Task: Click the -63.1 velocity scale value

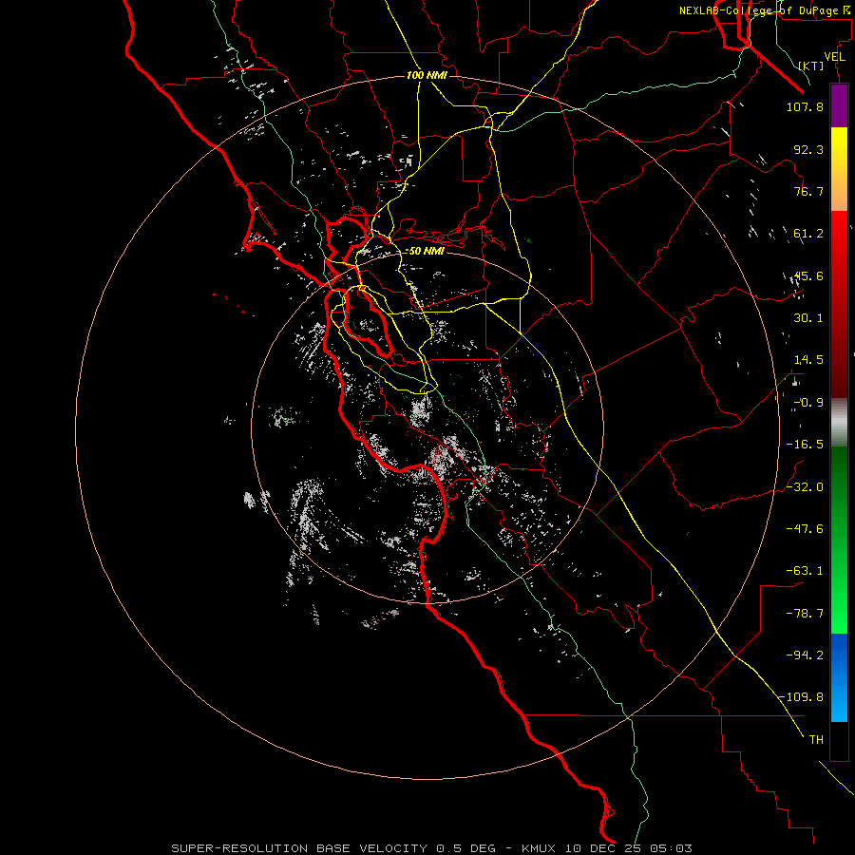Action: click(x=805, y=571)
